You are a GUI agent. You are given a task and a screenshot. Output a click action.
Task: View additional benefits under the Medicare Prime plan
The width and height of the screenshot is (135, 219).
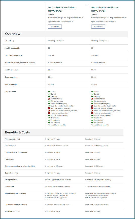pyautogui.click(x=100, y=125)
